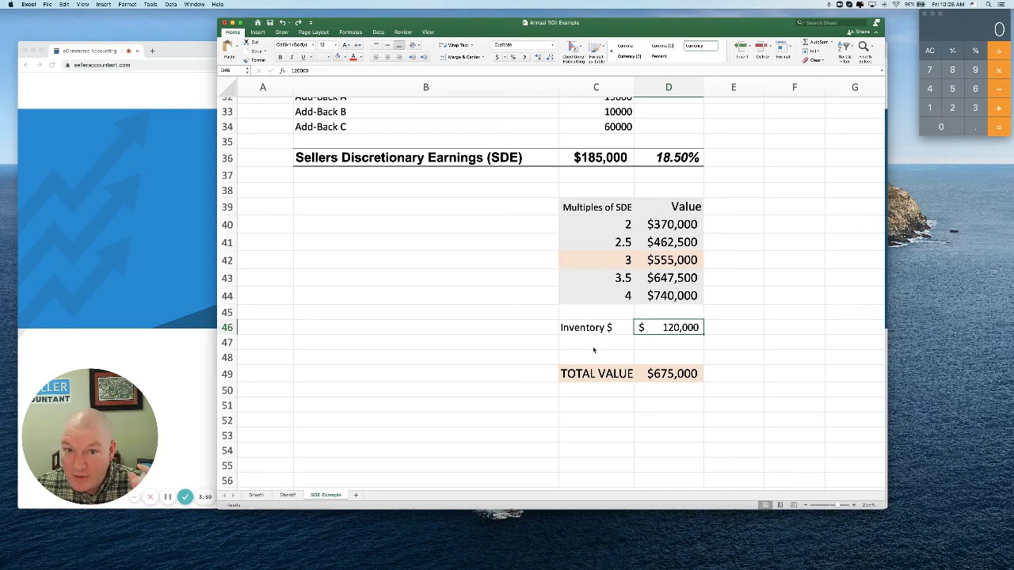
Task: Click the Conditional Formatting icon
Action: (572, 47)
